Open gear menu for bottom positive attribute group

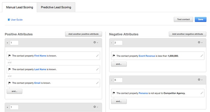click(96, 107)
